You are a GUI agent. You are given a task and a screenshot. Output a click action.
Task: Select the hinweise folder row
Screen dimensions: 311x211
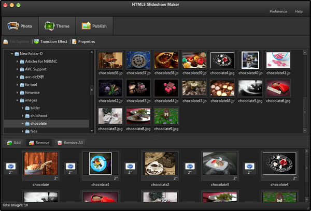[x=47, y=93]
